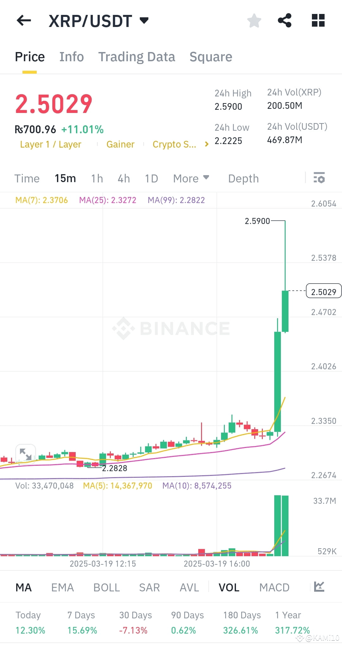Open the advanced chart view icon
Viewport: 342px width, 645px height.
320,587
